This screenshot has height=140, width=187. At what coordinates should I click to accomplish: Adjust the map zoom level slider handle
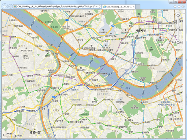(x=178, y=27)
